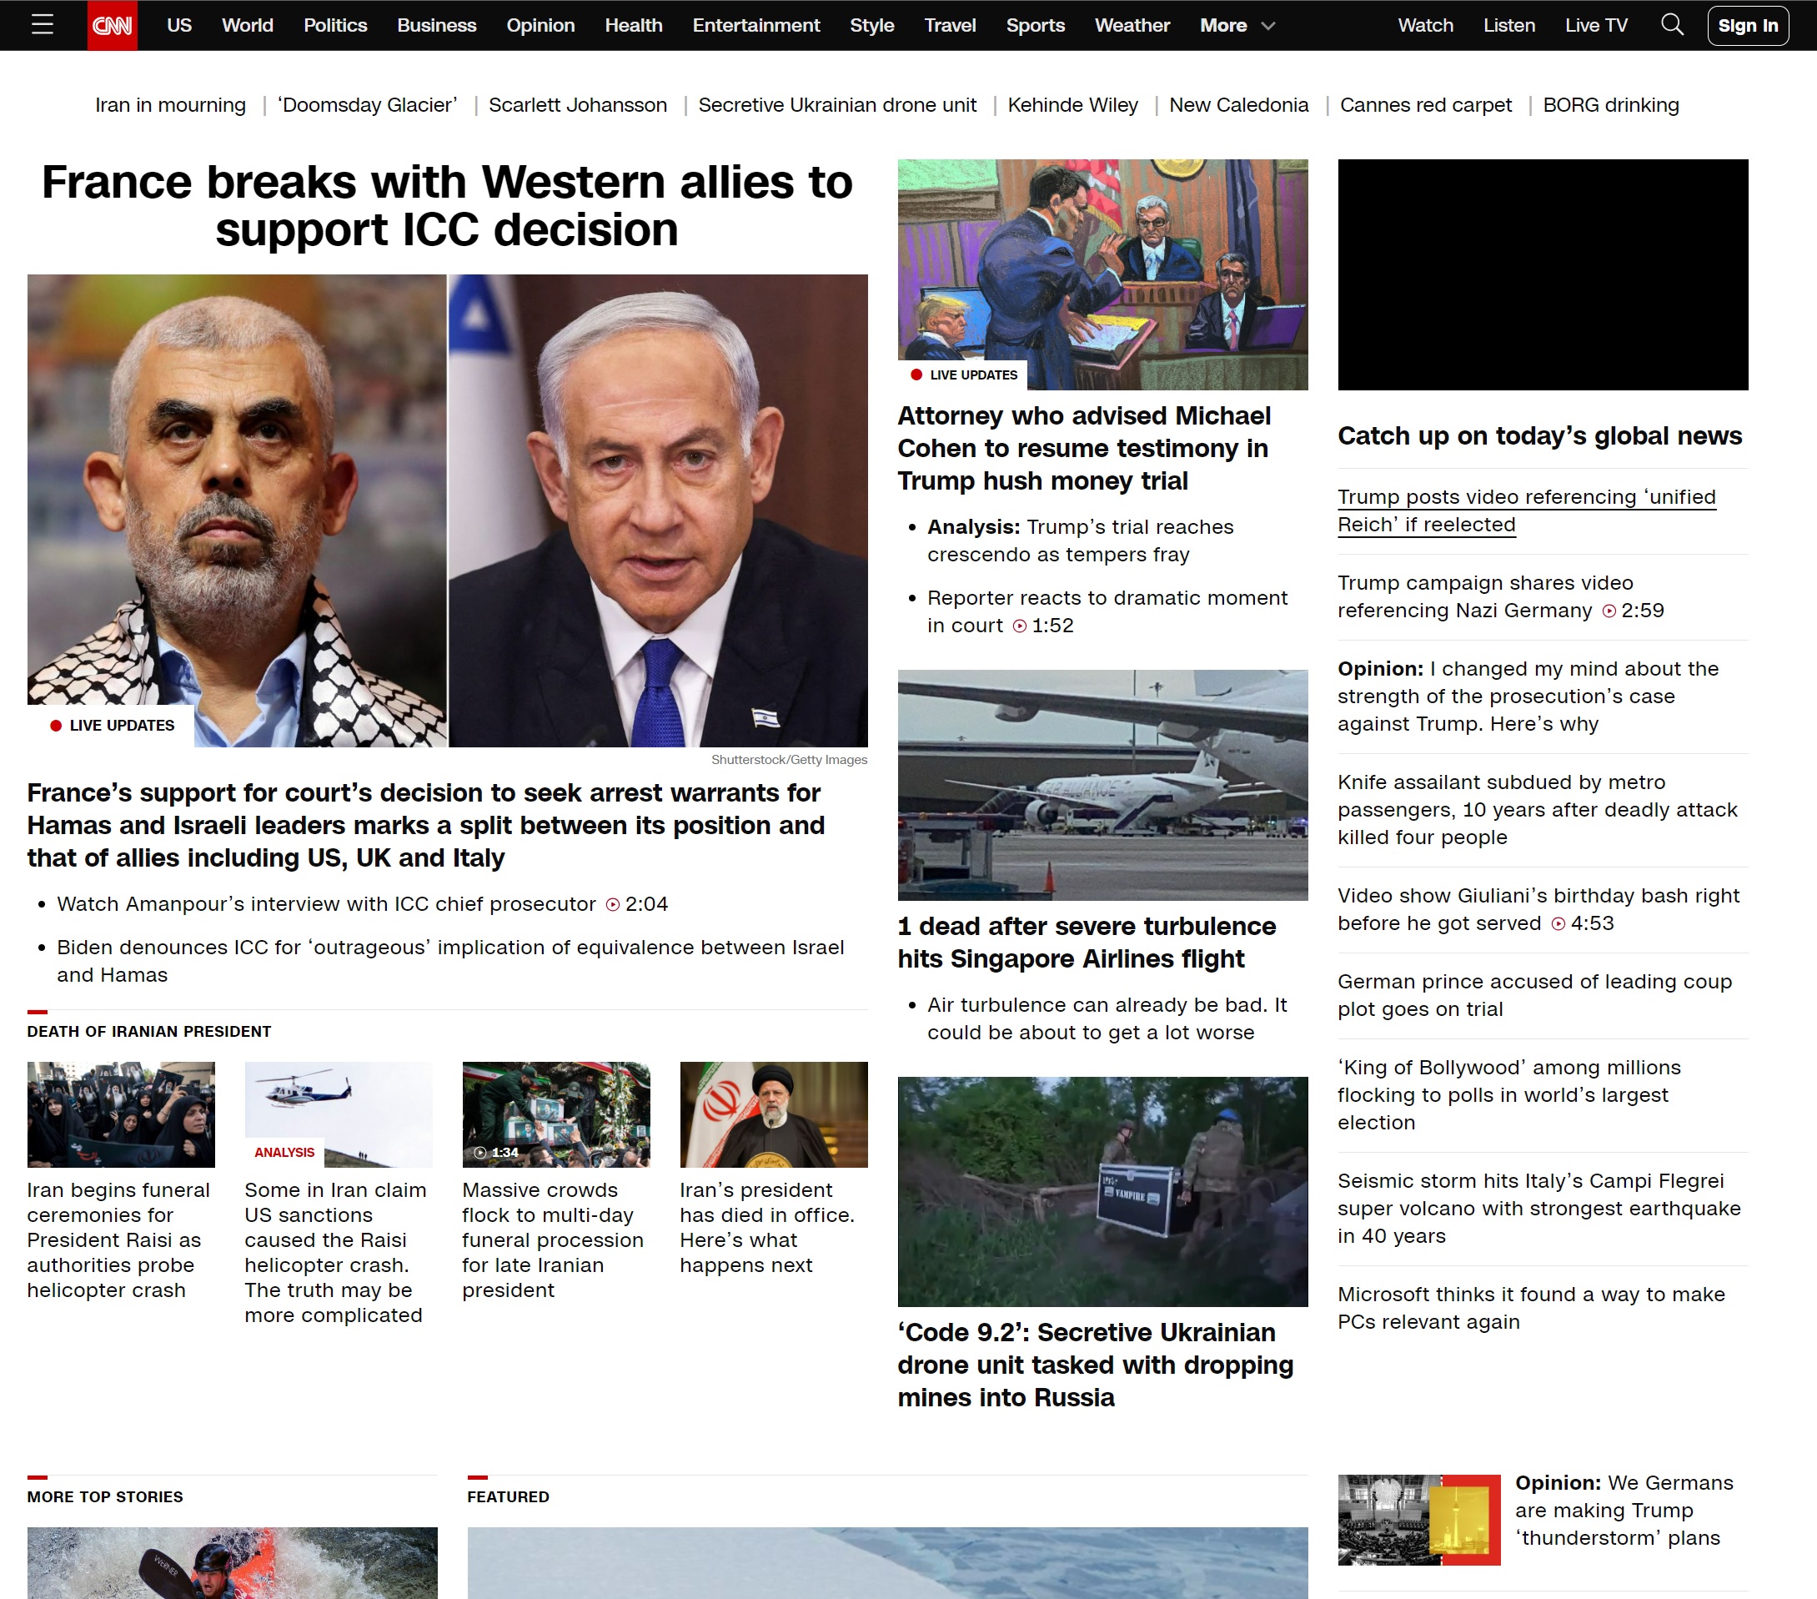Open Travel section

pos(950,25)
